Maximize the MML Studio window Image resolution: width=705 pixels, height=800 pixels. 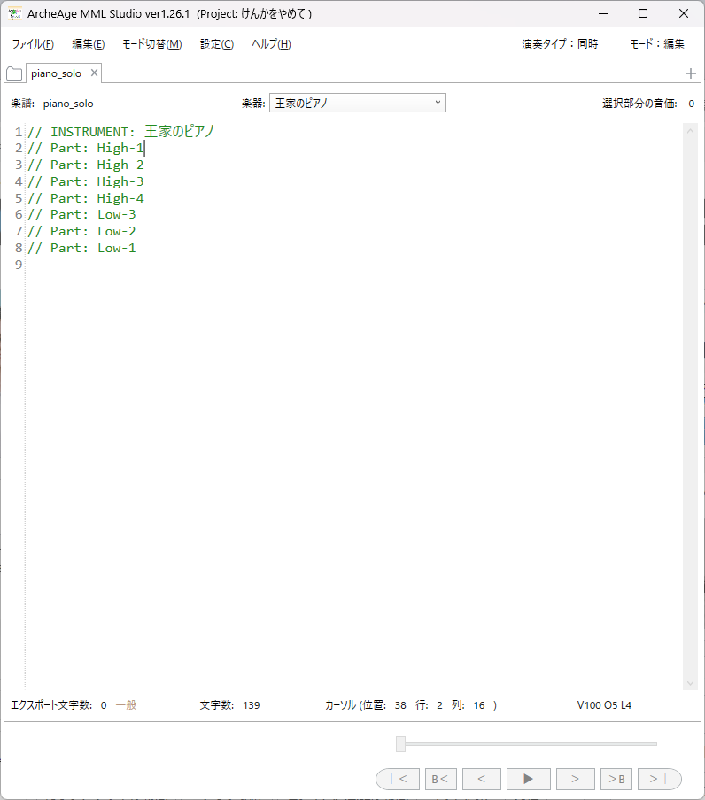tap(643, 14)
